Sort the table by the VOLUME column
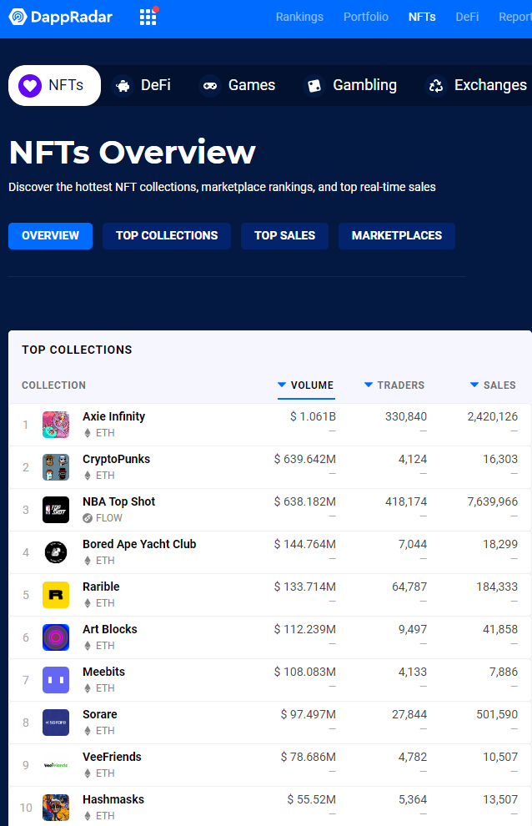The height and width of the screenshot is (826, 532). 305,385
